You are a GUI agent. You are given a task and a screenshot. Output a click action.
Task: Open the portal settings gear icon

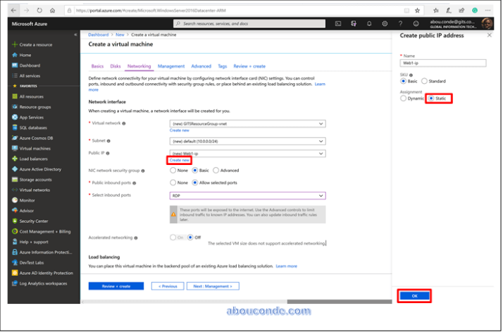384,23
